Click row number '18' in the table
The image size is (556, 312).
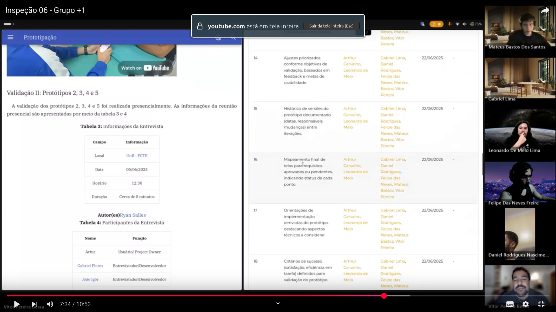pos(255,261)
